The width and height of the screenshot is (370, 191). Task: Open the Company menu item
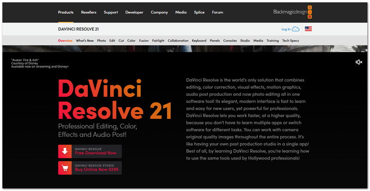159,12
